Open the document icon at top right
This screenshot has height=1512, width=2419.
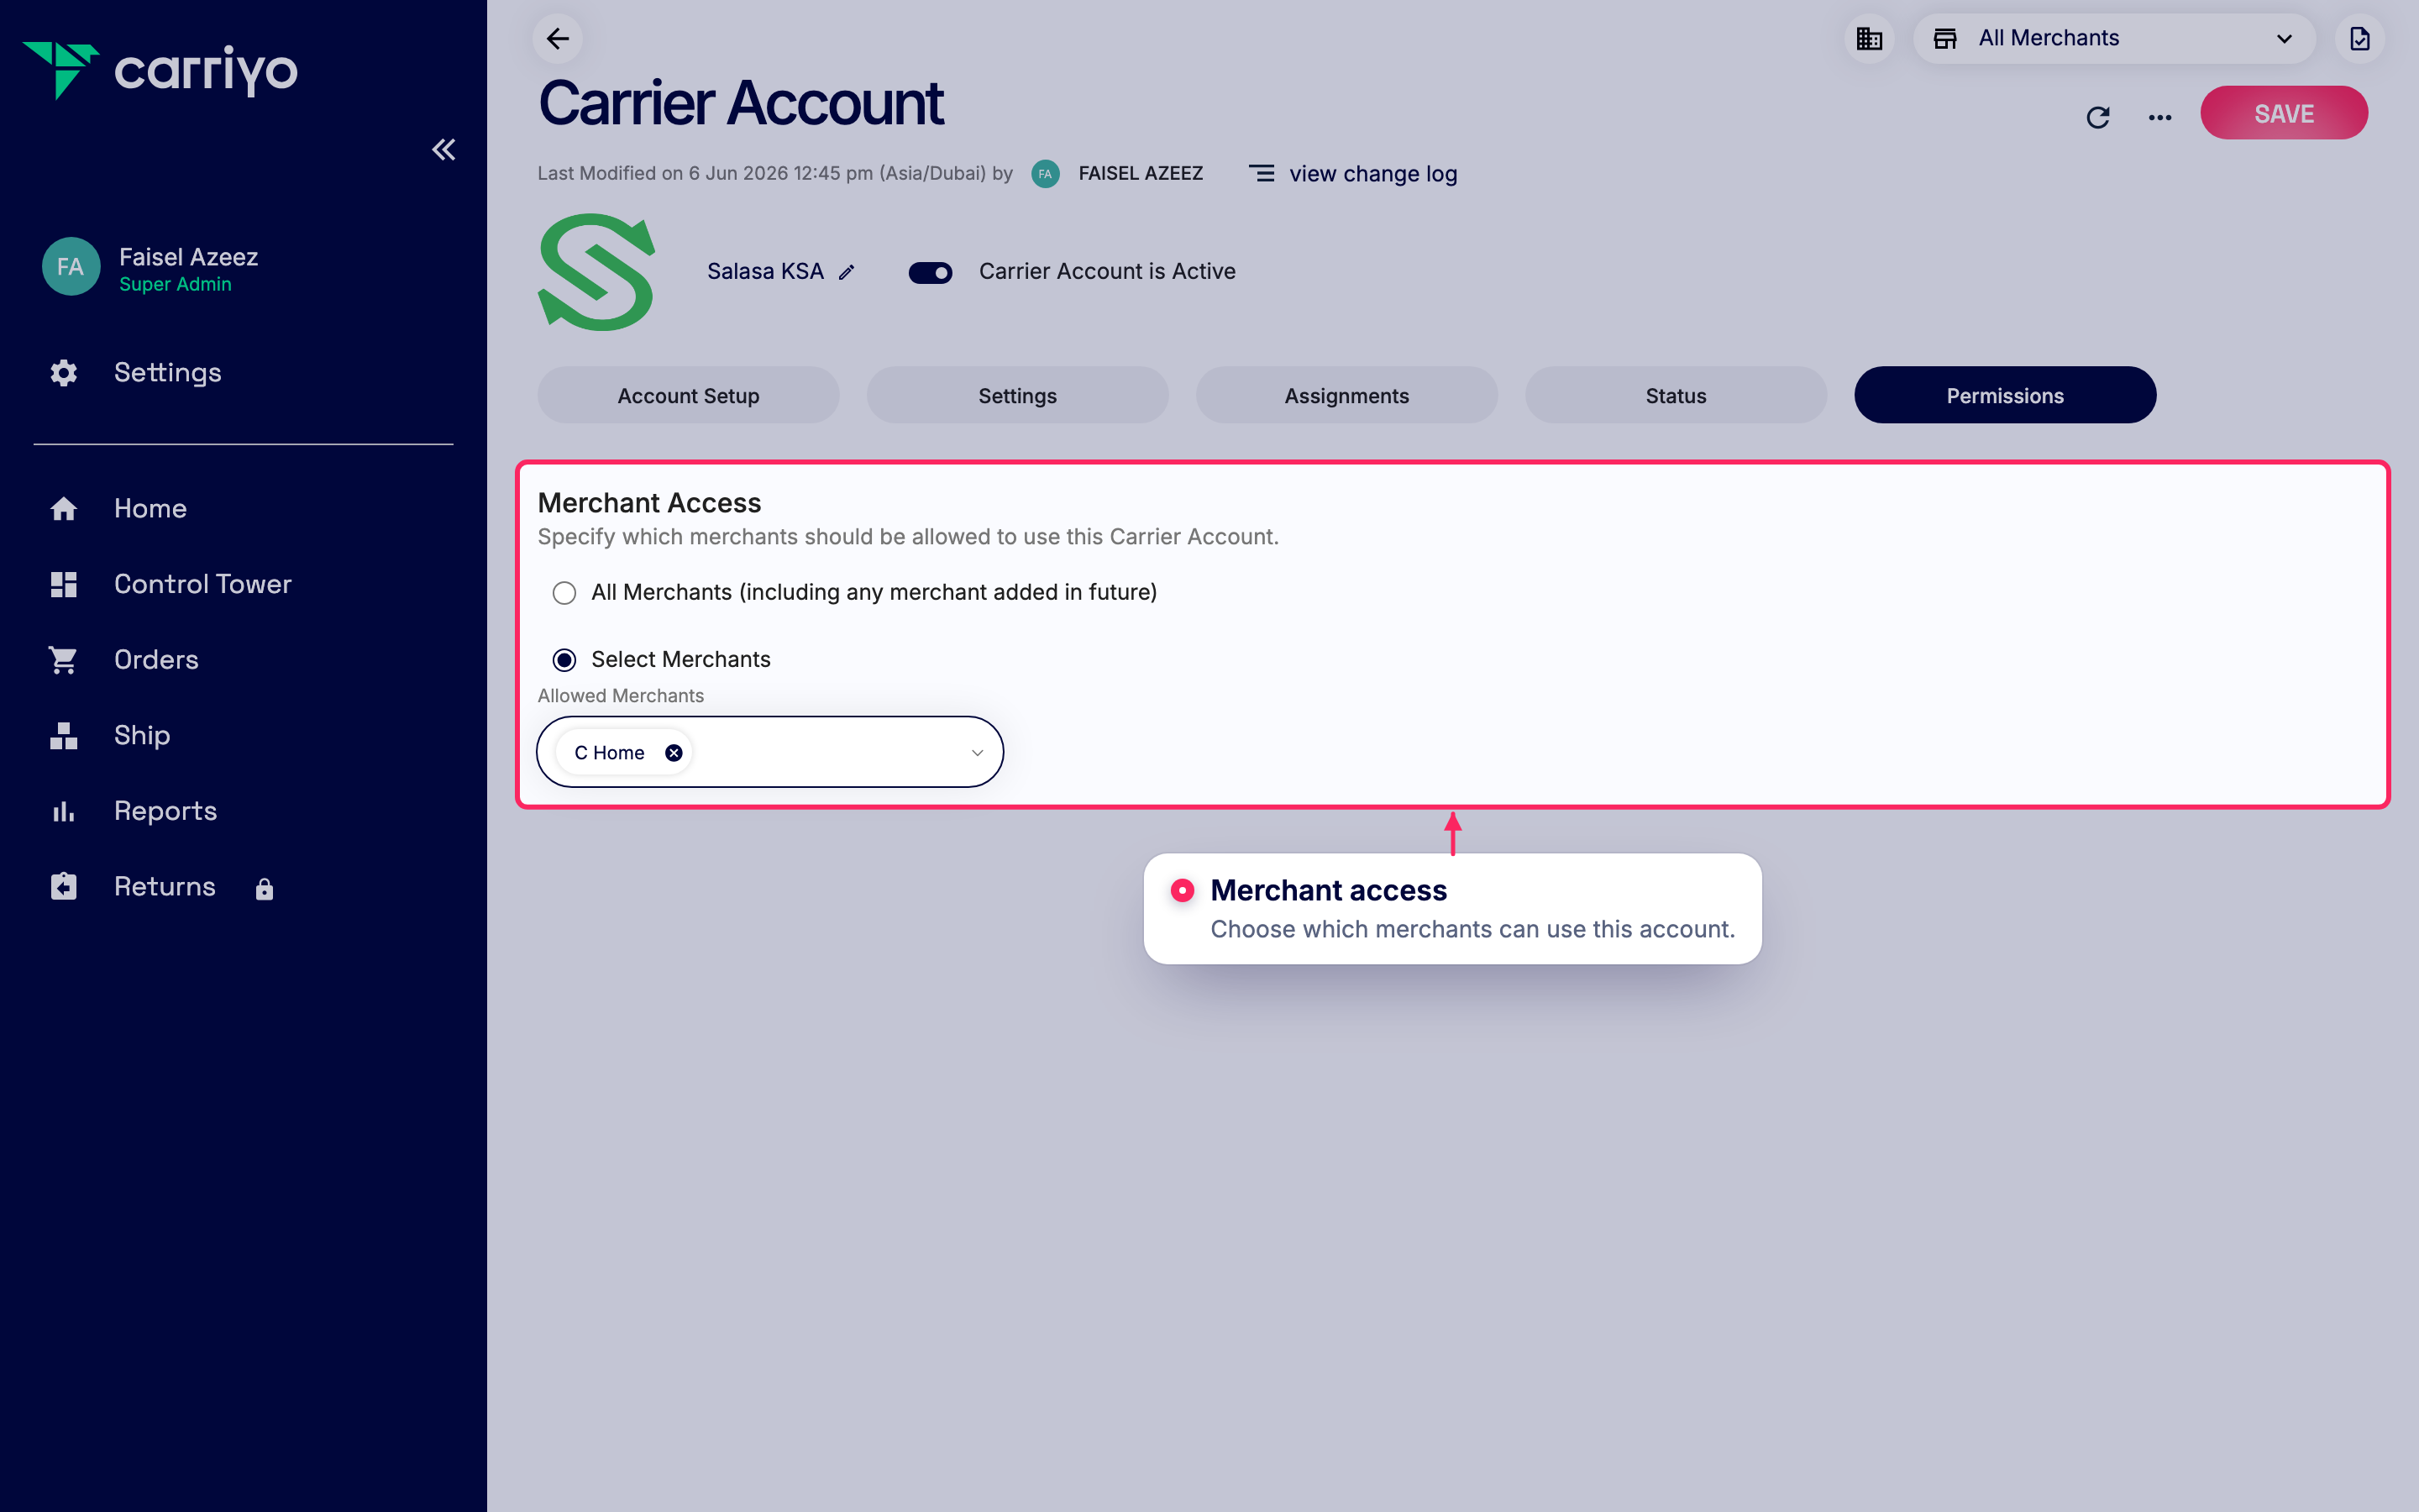point(2360,39)
